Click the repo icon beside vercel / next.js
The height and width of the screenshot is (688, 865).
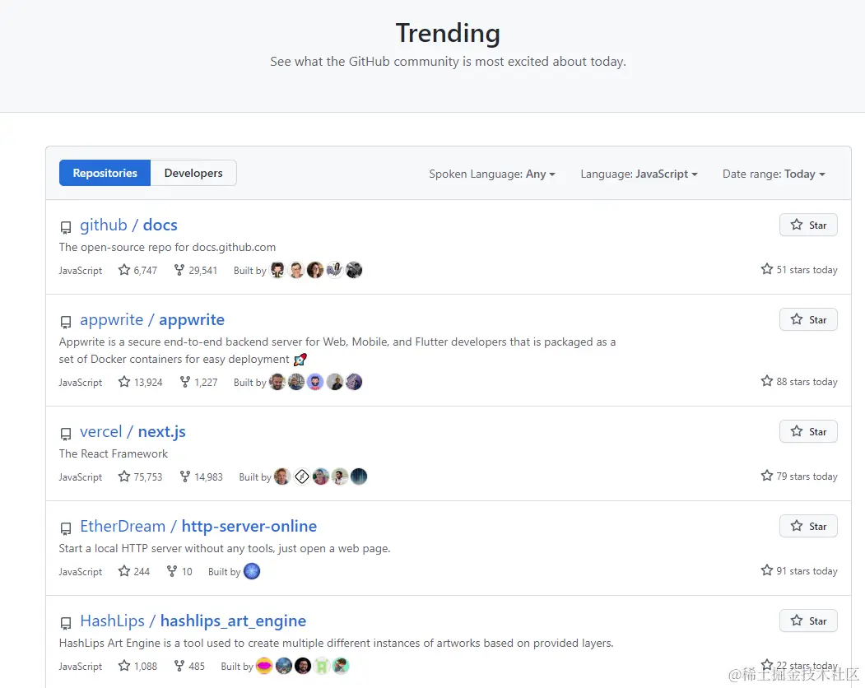pyautogui.click(x=66, y=435)
